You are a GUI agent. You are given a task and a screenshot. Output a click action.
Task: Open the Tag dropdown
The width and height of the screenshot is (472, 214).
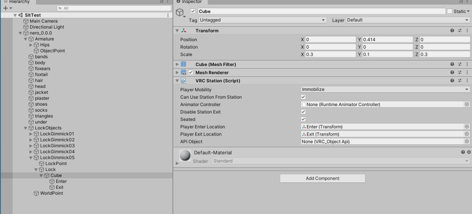[x=263, y=20]
